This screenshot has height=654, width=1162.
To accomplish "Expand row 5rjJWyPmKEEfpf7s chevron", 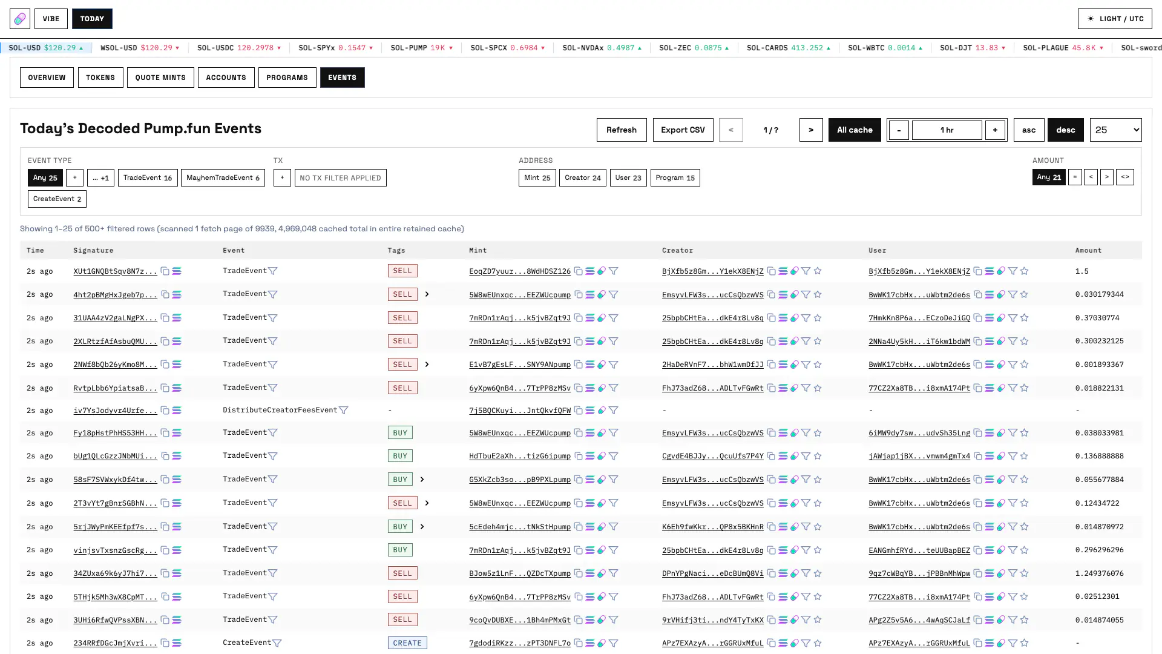I will click(422, 527).
